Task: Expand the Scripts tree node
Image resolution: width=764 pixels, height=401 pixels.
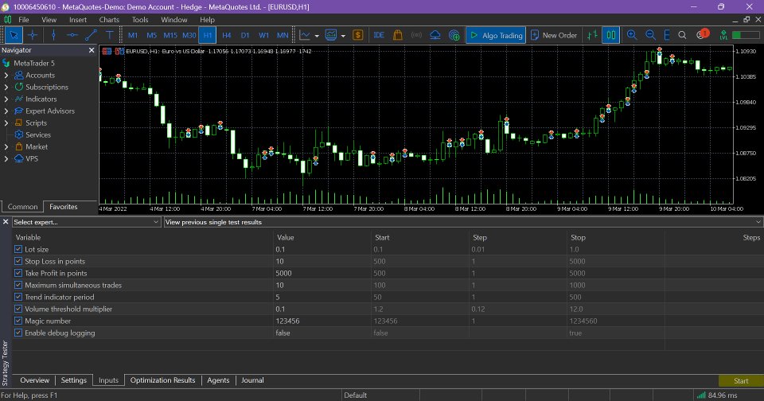Action: 6,123
